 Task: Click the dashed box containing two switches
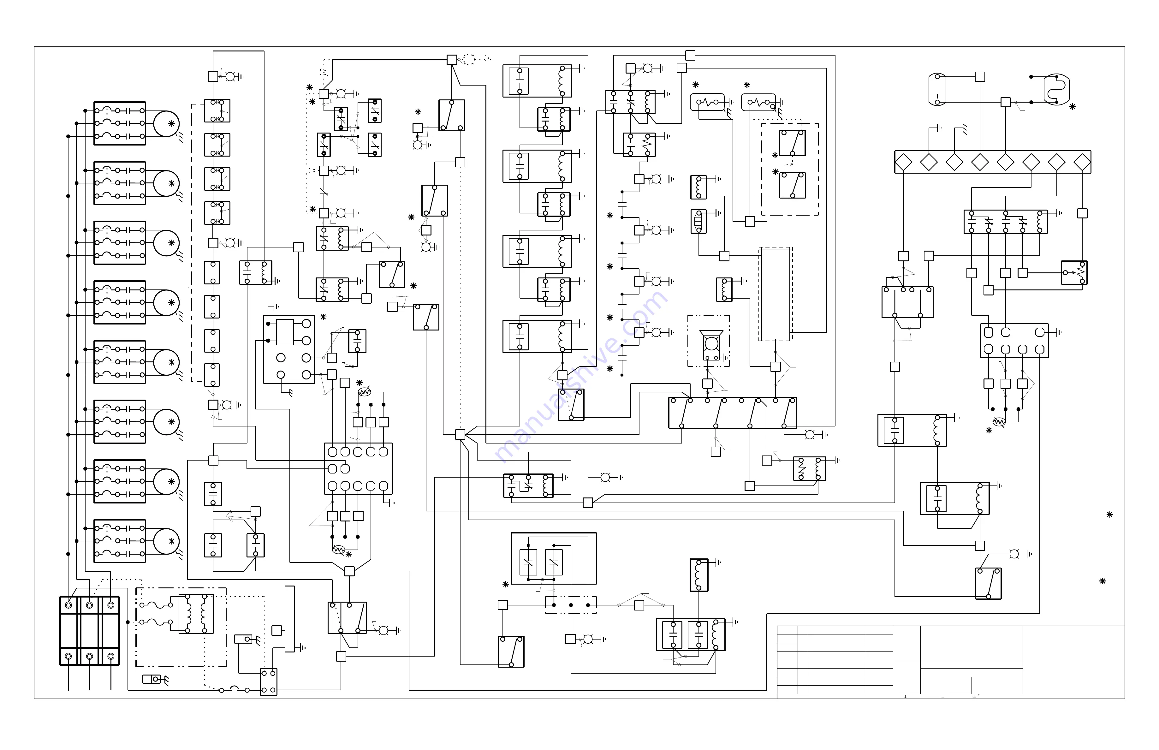pos(790,169)
